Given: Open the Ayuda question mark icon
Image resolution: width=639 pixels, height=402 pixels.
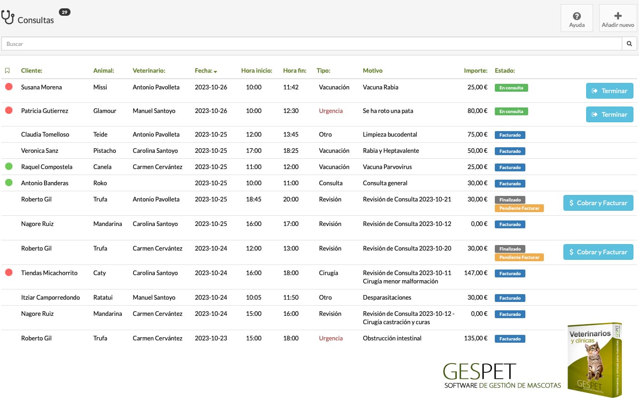Looking at the screenshot, I should [577, 16].
